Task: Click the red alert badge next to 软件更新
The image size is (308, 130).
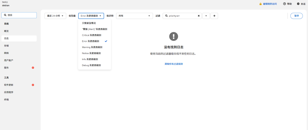Action: click(x=33, y=85)
